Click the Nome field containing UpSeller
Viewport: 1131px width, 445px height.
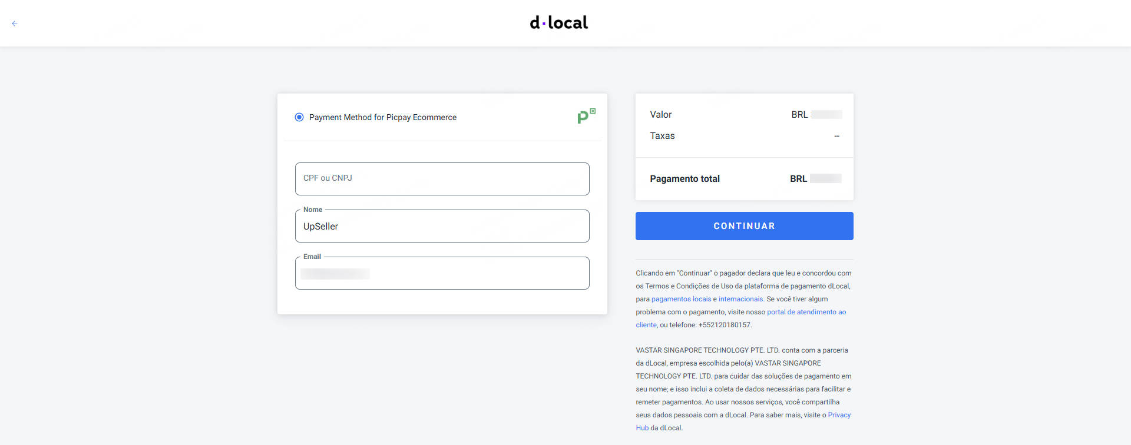point(442,227)
